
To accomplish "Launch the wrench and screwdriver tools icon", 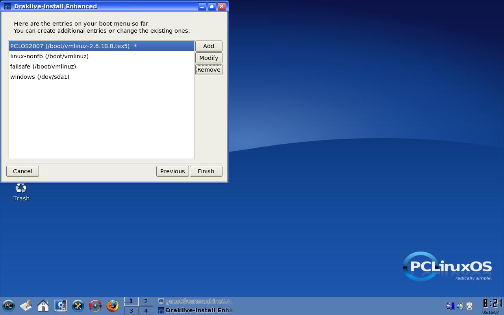I will tap(78, 306).
